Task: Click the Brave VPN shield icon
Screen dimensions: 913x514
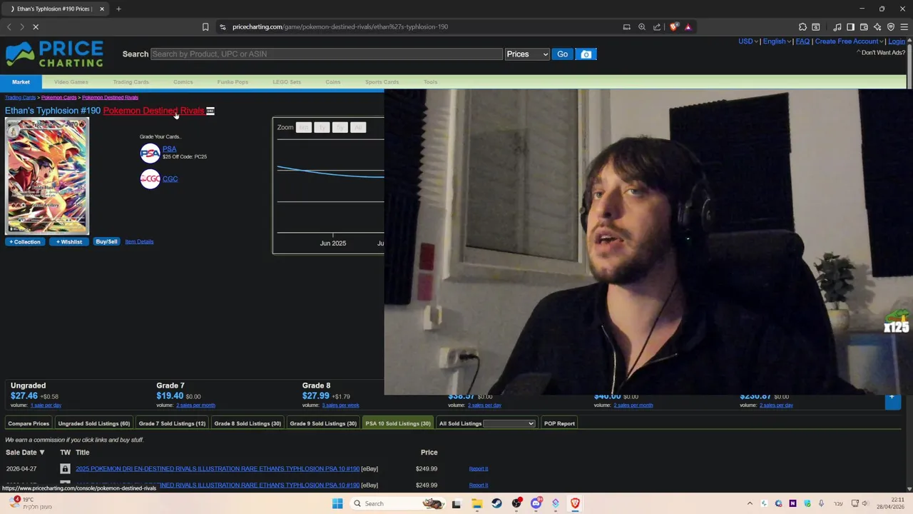Action: click(890, 27)
